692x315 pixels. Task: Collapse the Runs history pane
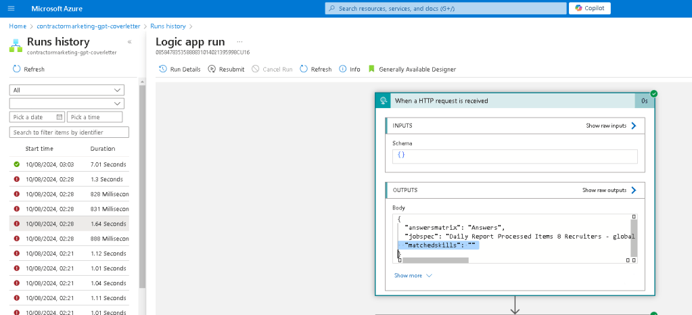click(x=130, y=42)
